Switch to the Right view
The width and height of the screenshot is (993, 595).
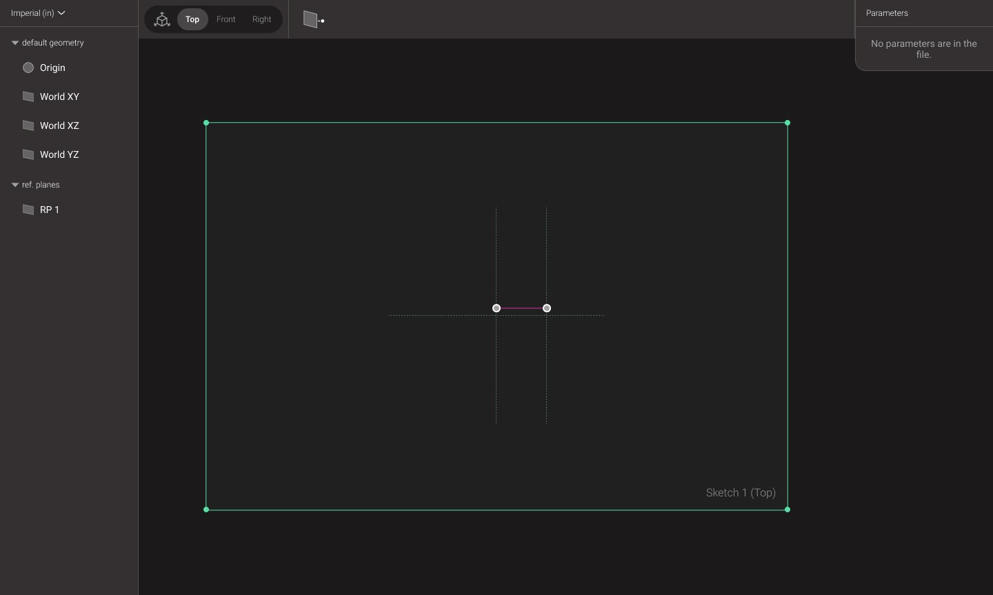(x=261, y=19)
